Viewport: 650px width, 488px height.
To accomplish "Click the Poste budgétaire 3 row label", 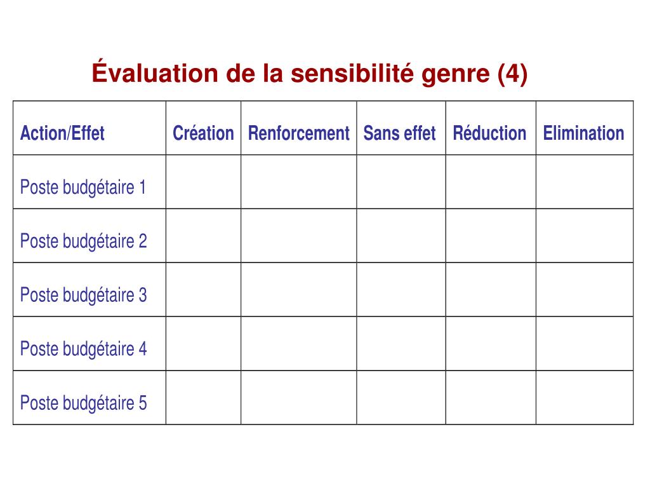I will (x=83, y=295).
